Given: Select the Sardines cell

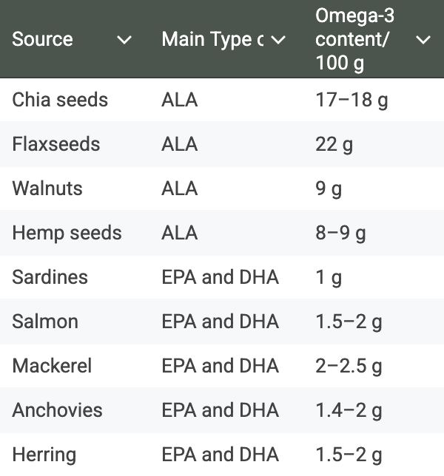Looking at the screenshot, I should click(x=50, y=277).
